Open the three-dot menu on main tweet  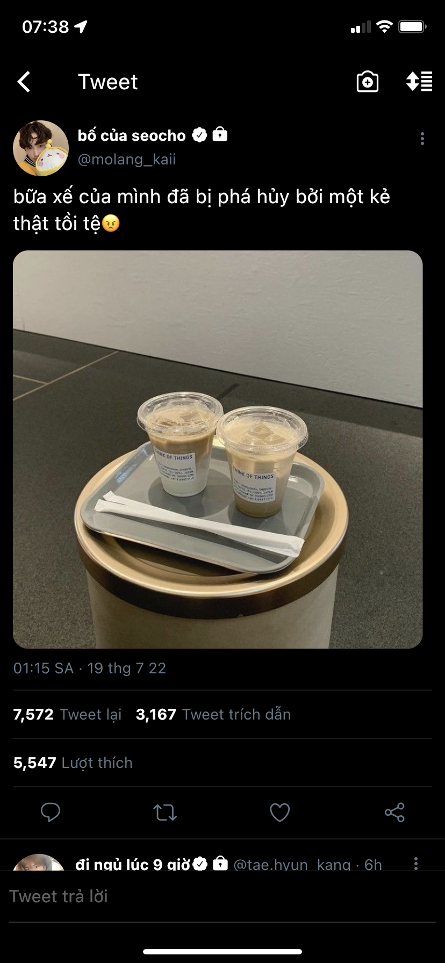pos(422,139)
